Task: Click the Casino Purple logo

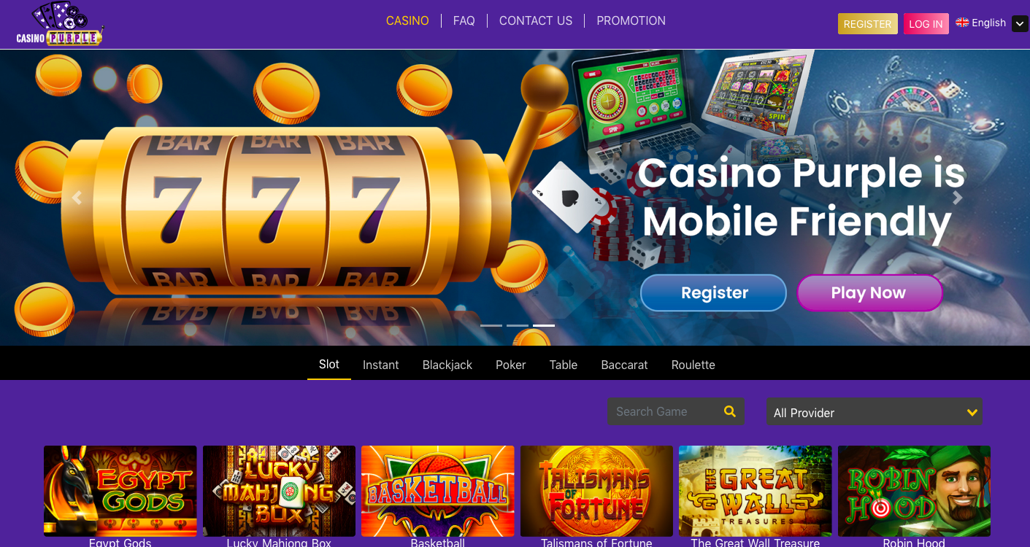Action: [x=60, y=24]
